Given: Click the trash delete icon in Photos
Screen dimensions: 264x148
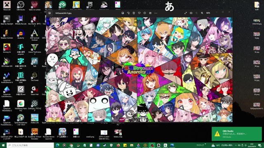Looking at the screenshot, I should click(x=134, y=13).
